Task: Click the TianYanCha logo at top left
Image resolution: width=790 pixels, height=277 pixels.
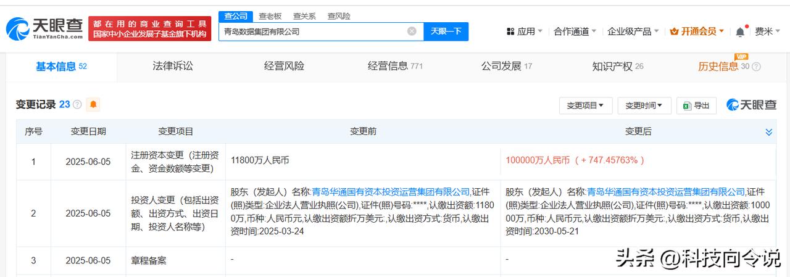Action: coord(44,28)
